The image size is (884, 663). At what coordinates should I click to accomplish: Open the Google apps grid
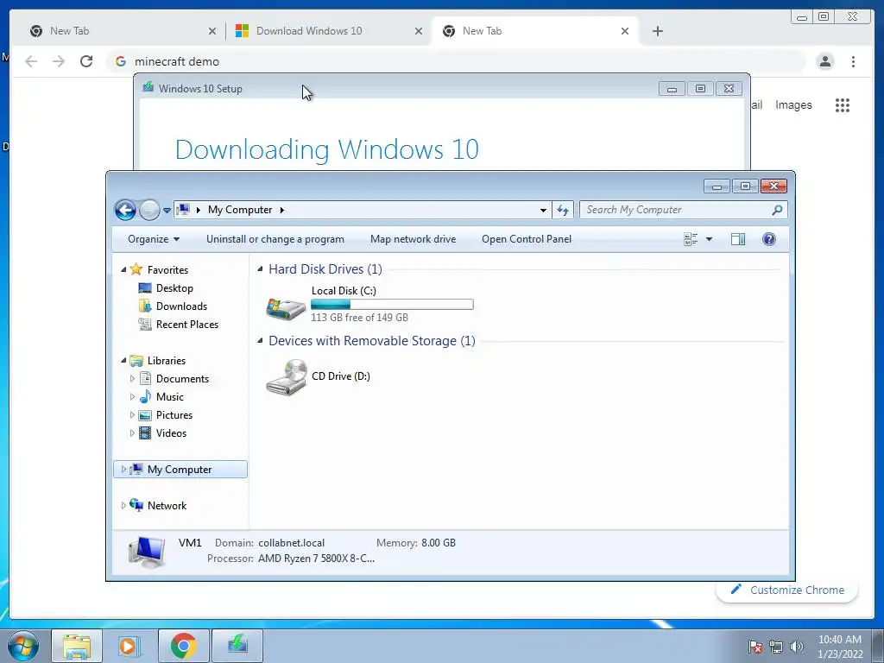tap(843, 104)
